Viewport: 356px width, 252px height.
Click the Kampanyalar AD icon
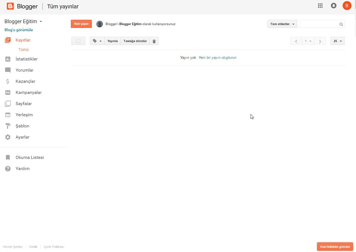point(8,93)
